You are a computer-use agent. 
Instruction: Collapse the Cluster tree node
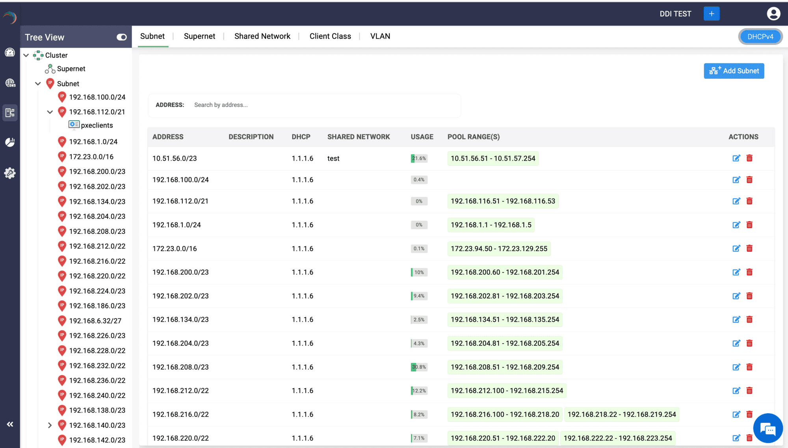tap(26, 55)
